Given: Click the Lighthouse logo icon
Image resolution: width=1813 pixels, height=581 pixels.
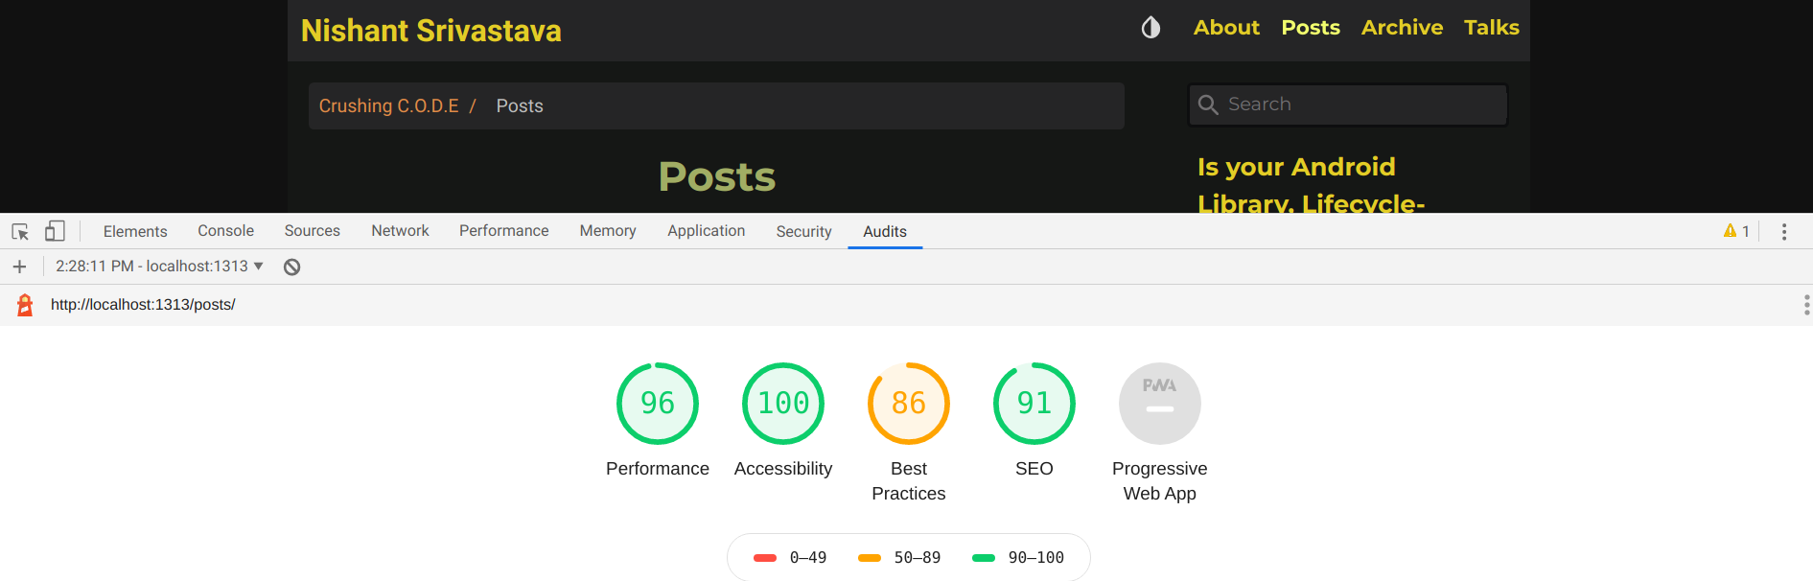Looking at the screenshot, I should point(25,305).
